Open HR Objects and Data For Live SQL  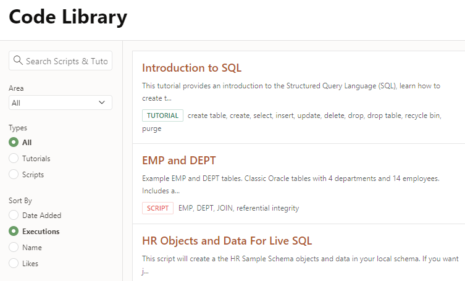point(227,241)
